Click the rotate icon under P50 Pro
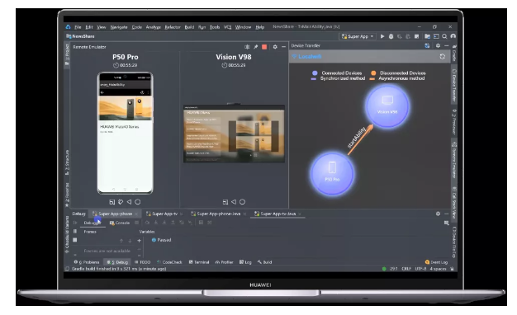The height and width of the screenshot is (315, 517). 121,202
